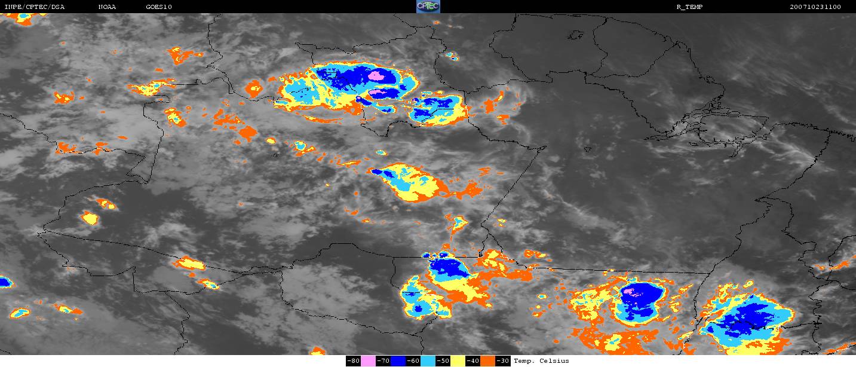The image size is (856, 367).
Task: Select the light blue legend swatch
Action: (428, 361)
